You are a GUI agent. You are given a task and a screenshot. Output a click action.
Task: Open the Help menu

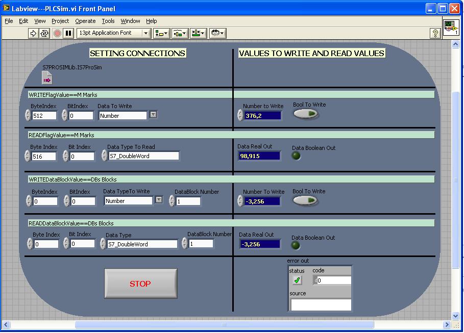point(151,21)
